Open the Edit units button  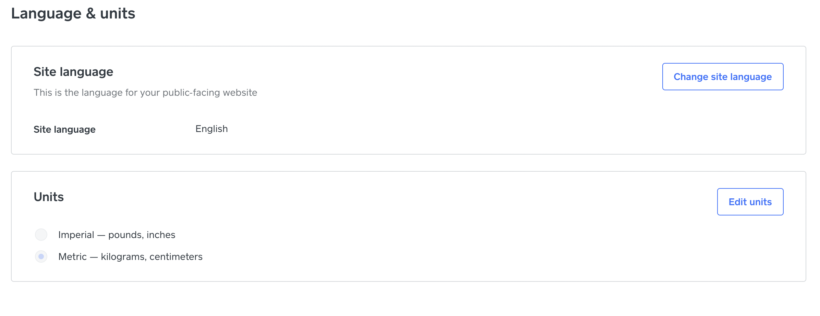[x=750, y=202]
